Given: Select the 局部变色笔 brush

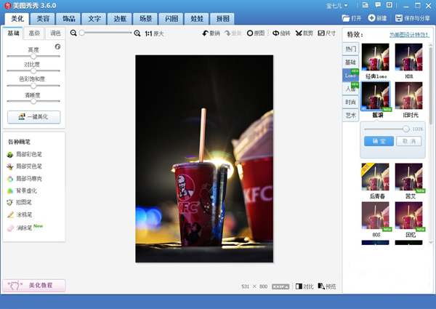Looking at the screenshot, I should pos(25,166).
